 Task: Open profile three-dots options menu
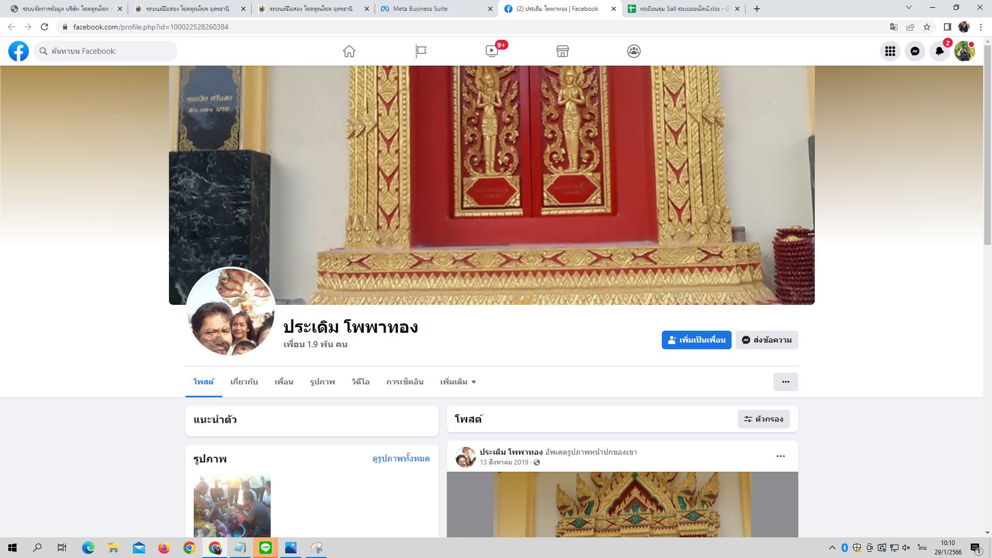[785, 382]
